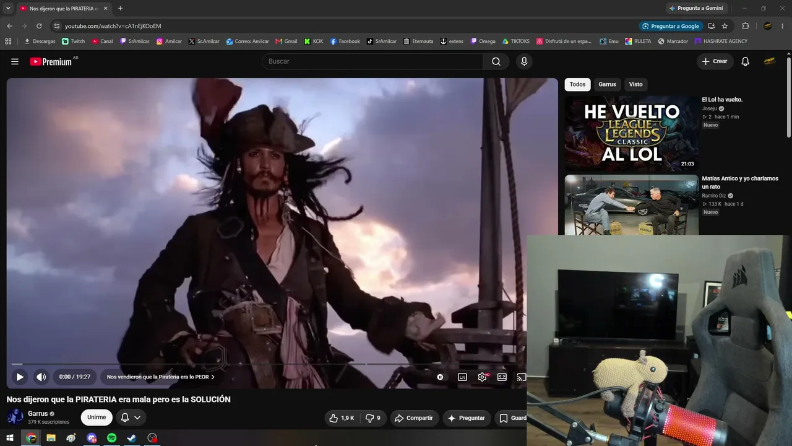The width and height of the screenshot is (792, 446).
Task: Open YouTube notifications bell in the header
Action: click(x=745, y=61)
